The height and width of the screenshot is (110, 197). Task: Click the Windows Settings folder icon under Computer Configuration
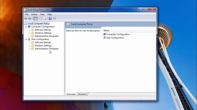(32, 33)
